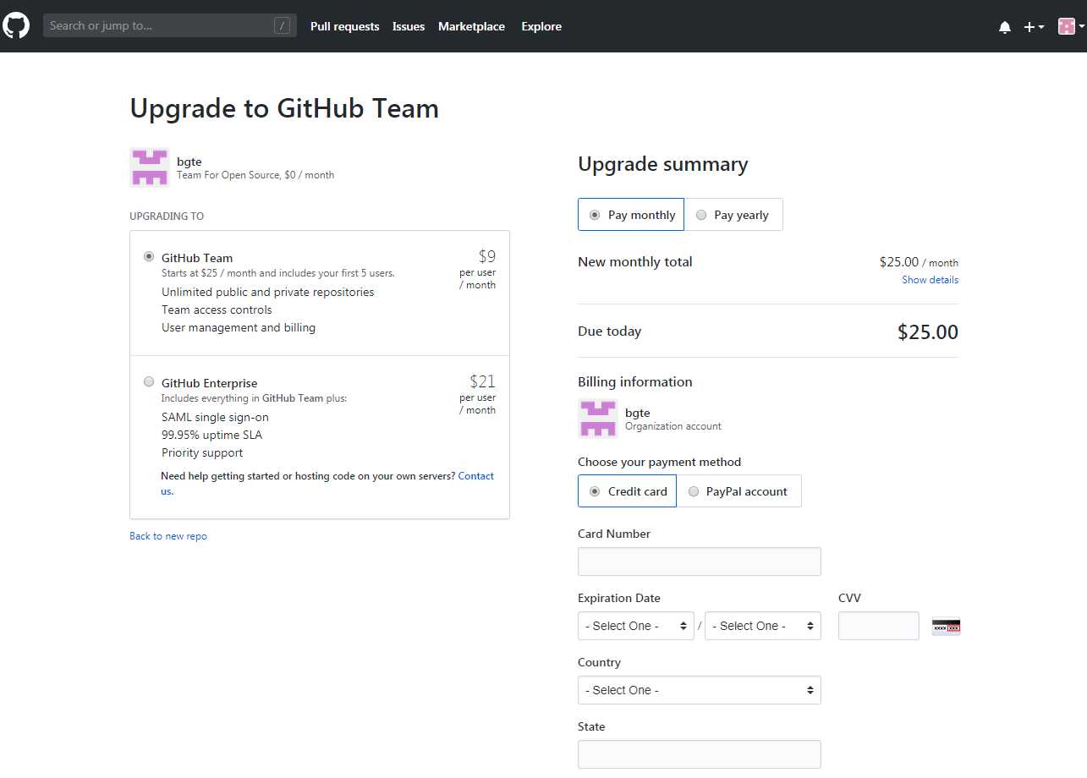Open the user avatar menu in header

(1071, 26)
